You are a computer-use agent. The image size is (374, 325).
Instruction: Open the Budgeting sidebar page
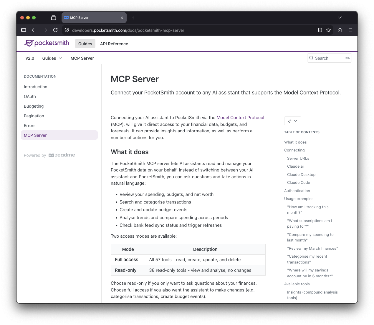(x=34, y=106)
